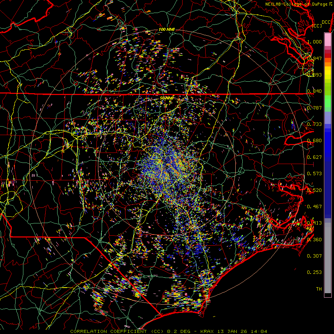
Task: Click the DCC label above the color scale
Action: tap(326, 22)
